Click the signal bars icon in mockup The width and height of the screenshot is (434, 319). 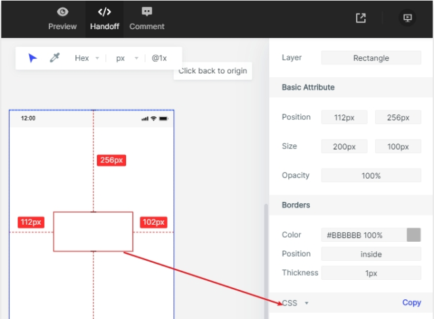click(145, 119)
